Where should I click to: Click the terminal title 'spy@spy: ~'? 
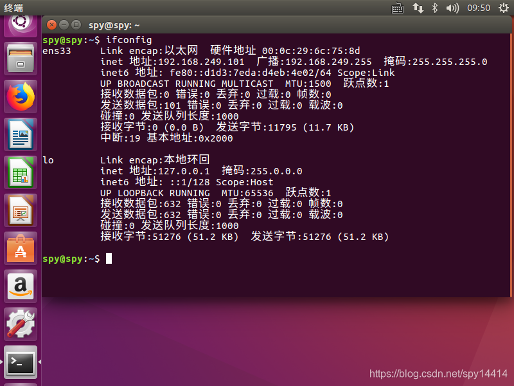[x=114, y=25]
